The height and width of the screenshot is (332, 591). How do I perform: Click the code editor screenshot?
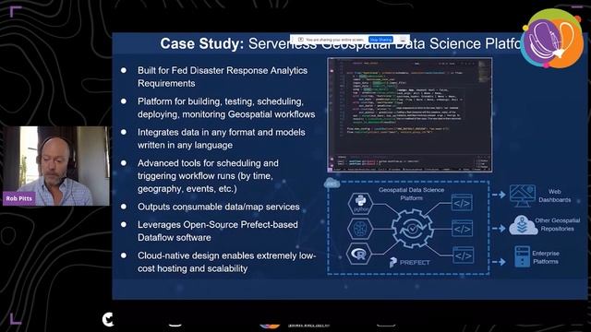(410, 115)
